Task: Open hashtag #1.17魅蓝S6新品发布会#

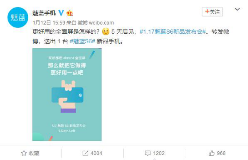Action: coord(173,32)
